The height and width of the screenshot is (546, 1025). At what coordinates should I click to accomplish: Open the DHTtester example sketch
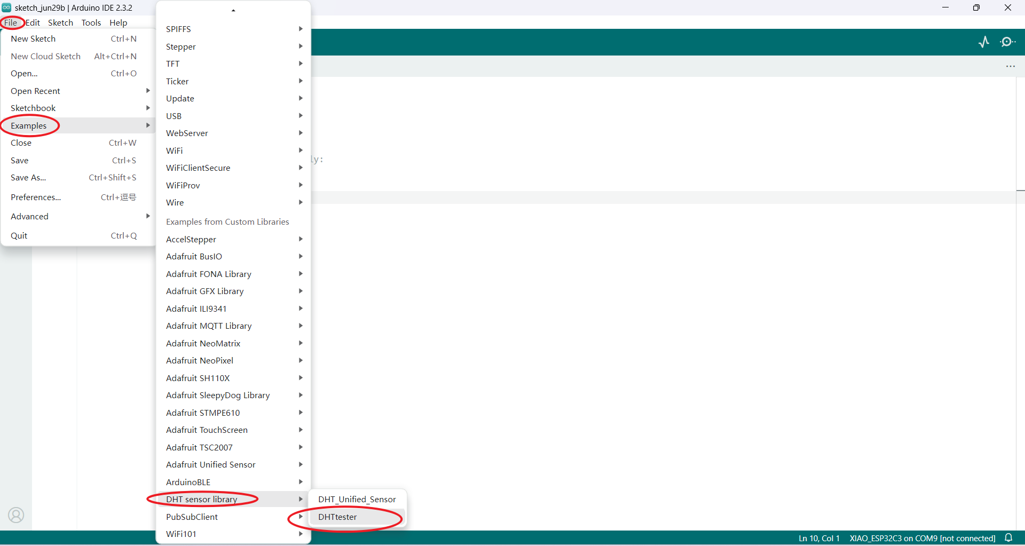point(357,517)
